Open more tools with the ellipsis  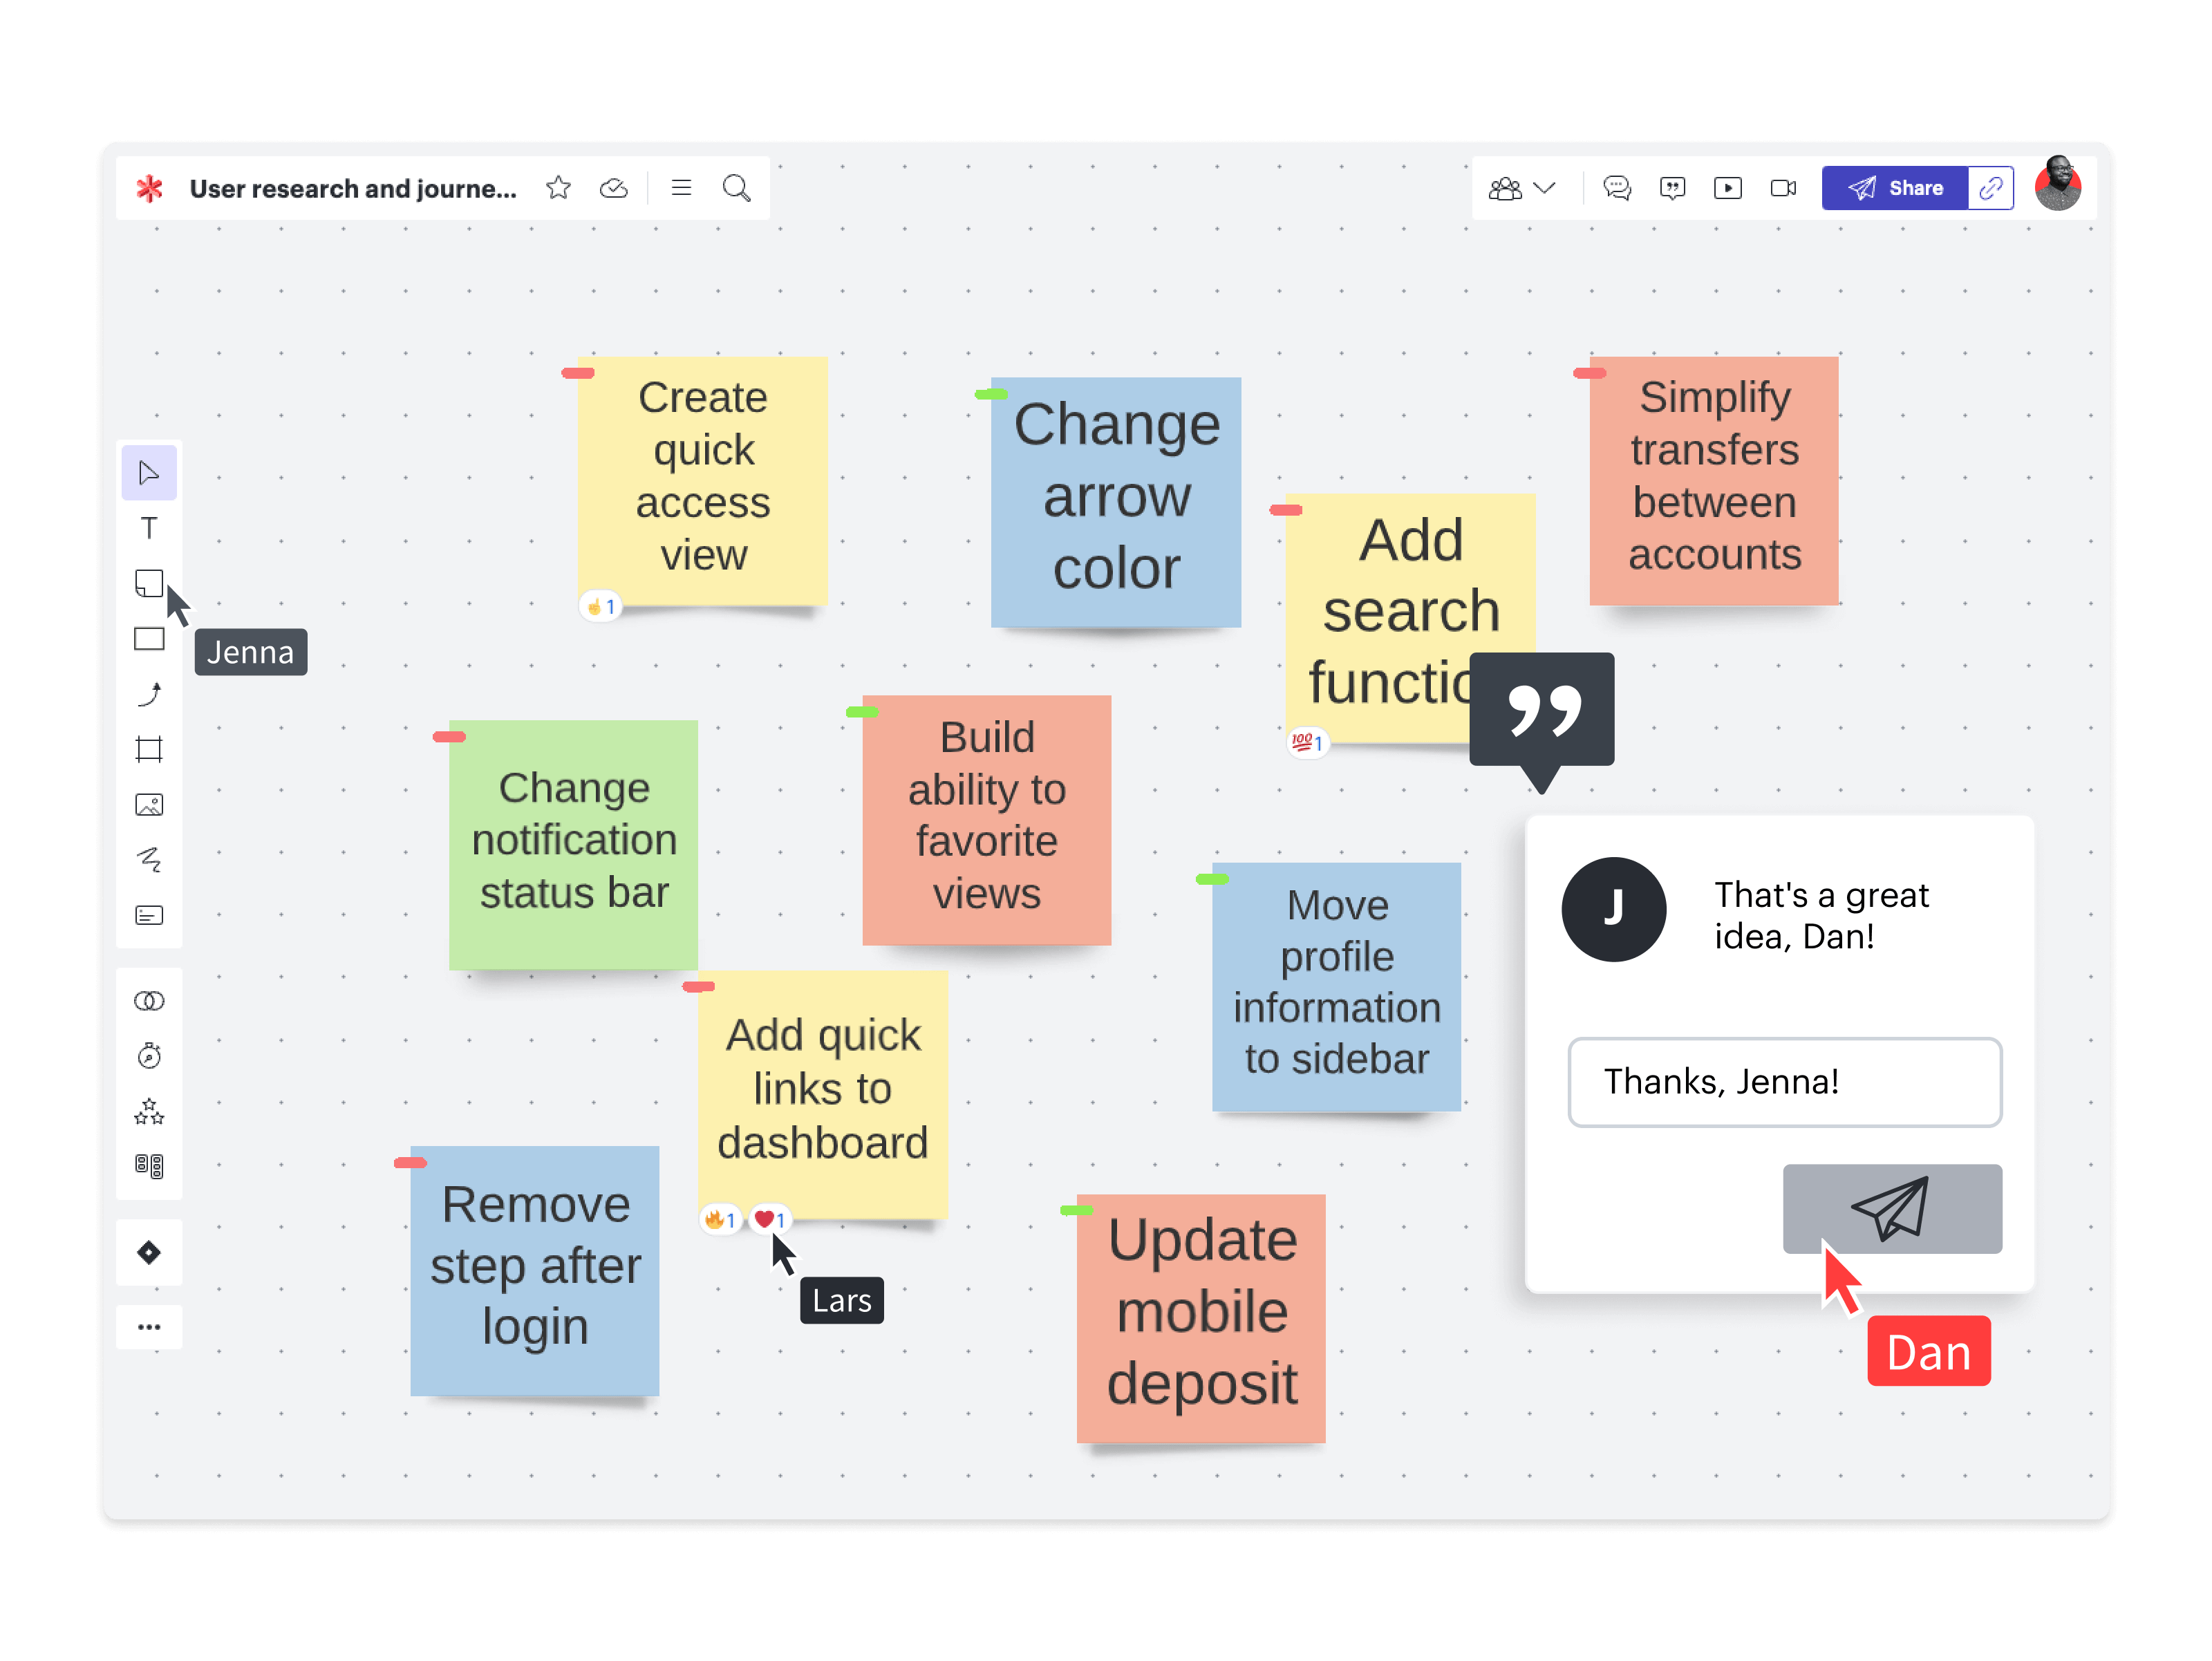tap(149, 1327)
